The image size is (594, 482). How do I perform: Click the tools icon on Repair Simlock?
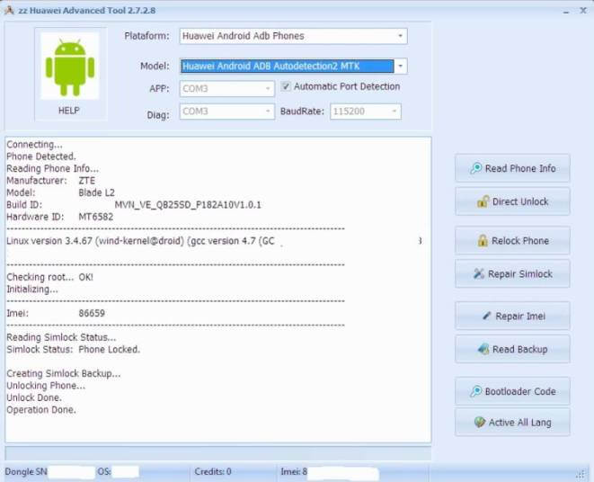coord(479,273)
